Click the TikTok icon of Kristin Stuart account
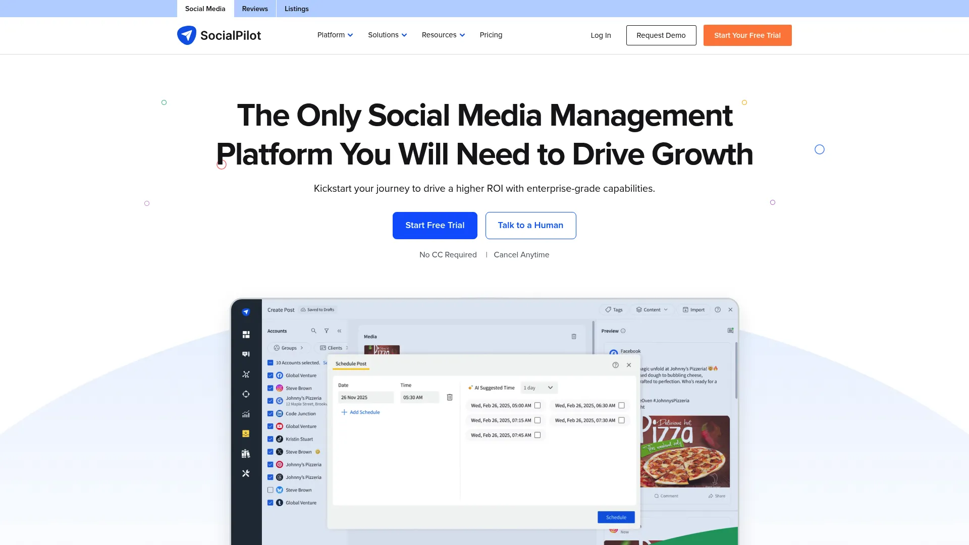 280,439
